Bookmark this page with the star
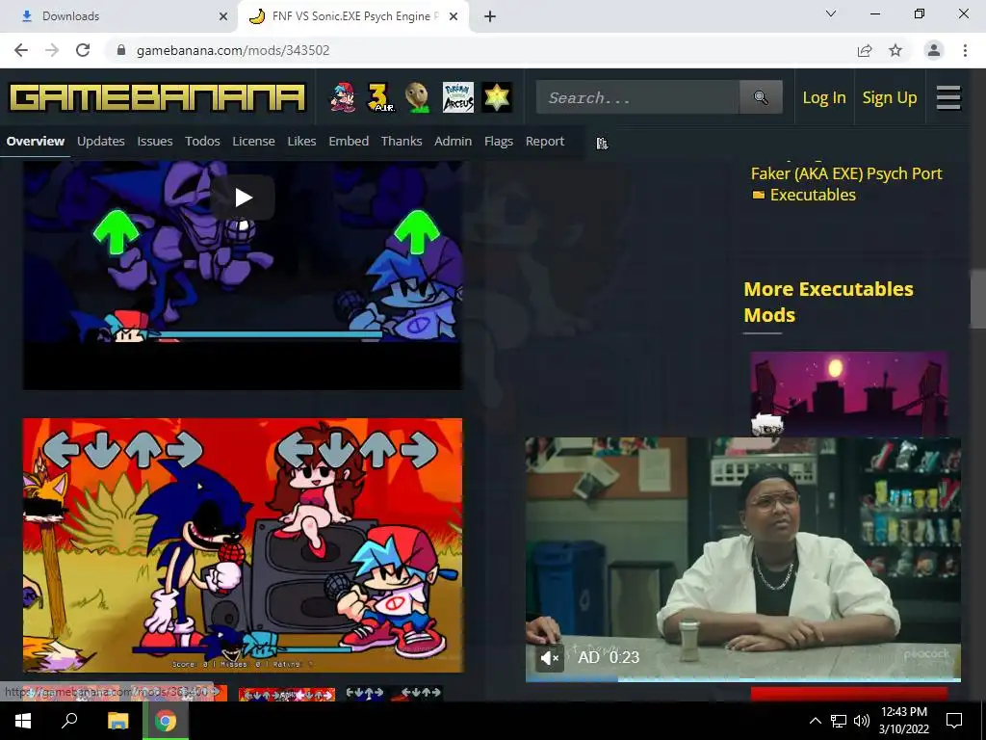The image size is (986, 740). click(x=895, y=50)
